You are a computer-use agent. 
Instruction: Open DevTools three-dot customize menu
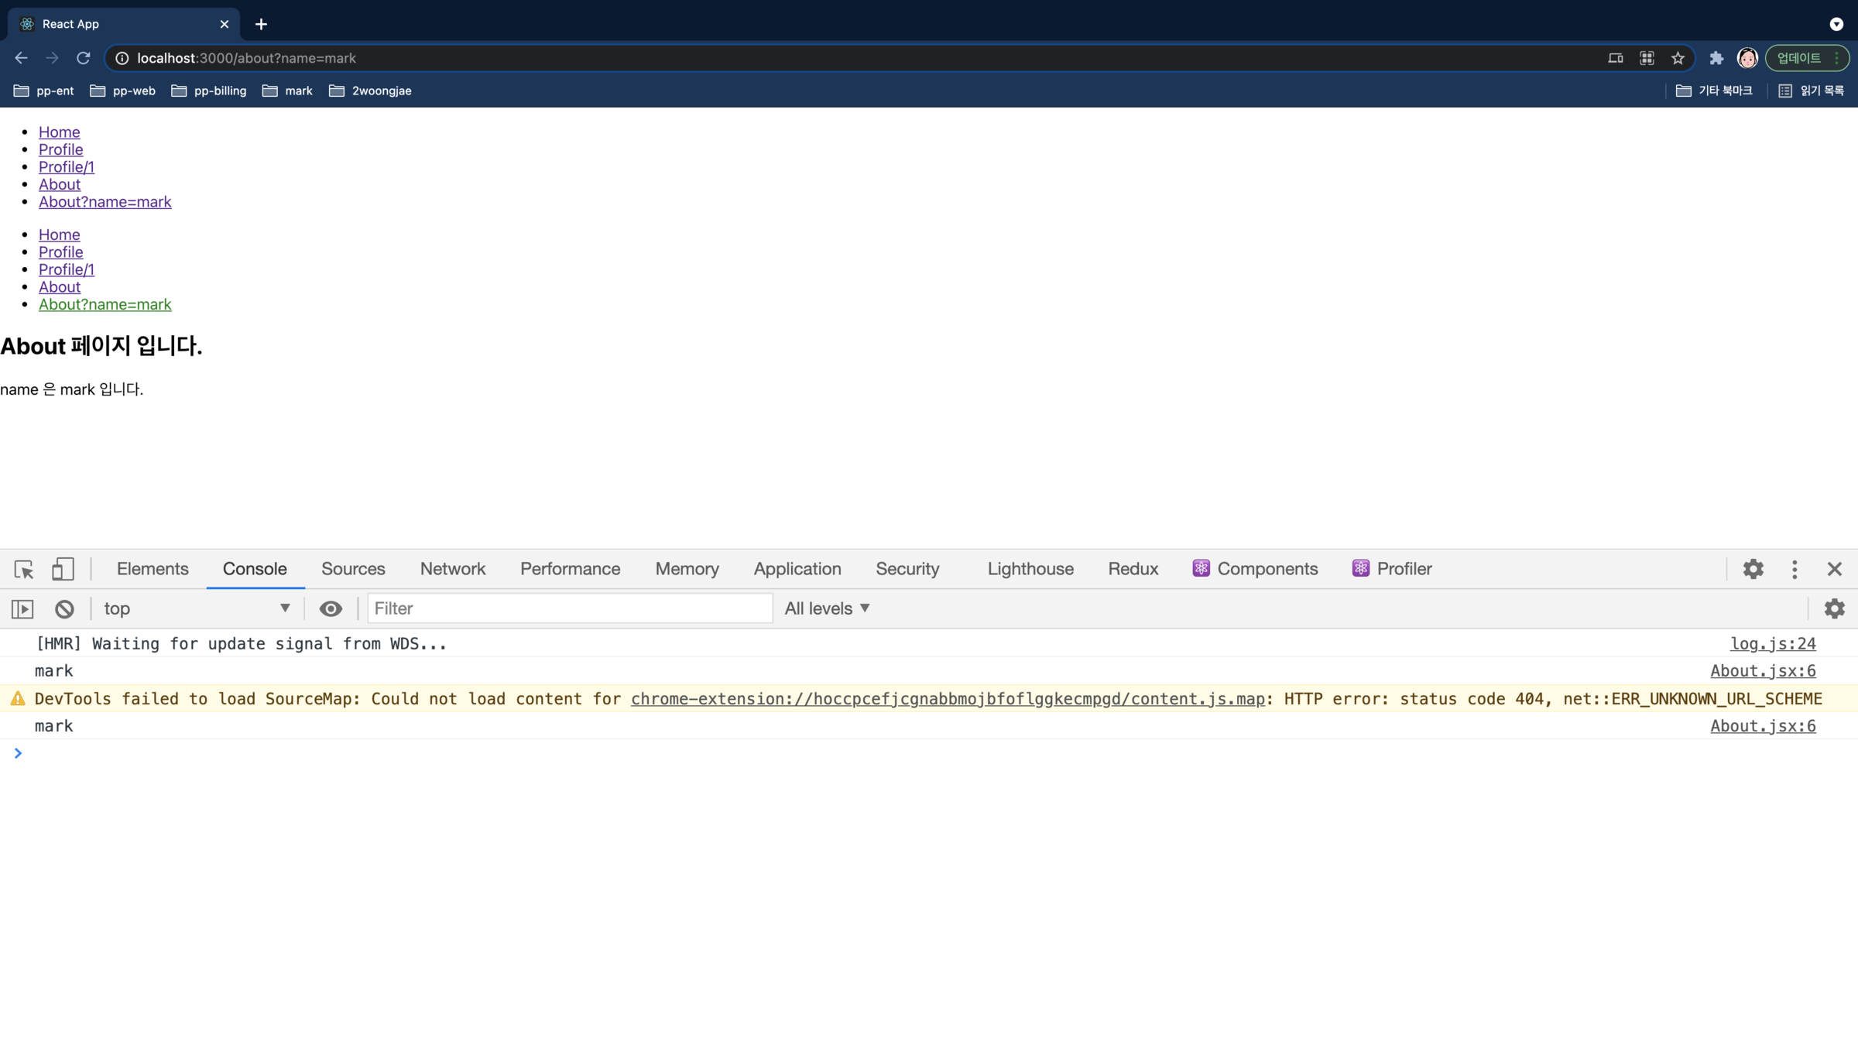1795,569
